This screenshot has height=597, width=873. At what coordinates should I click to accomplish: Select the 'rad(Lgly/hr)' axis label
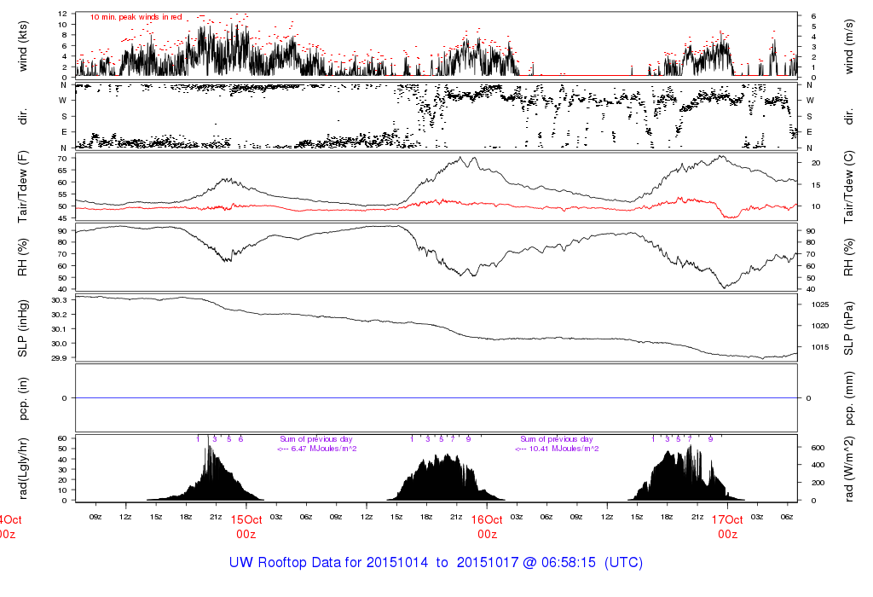23,468
